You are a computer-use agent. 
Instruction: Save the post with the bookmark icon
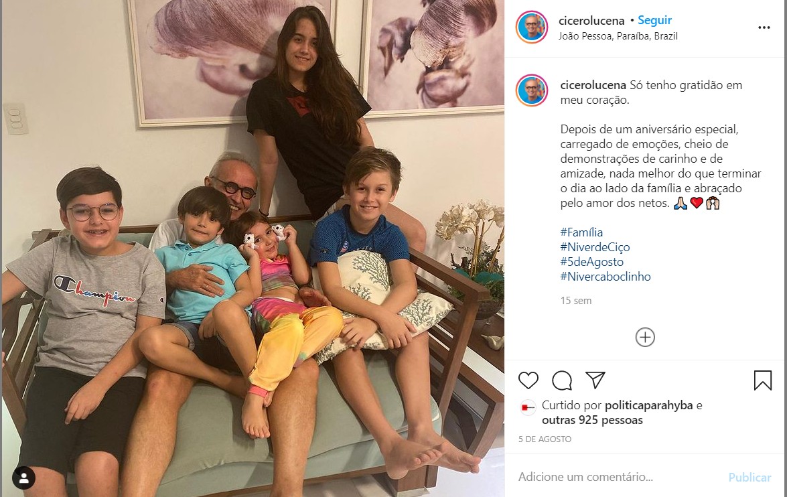[x=762, y=380]
